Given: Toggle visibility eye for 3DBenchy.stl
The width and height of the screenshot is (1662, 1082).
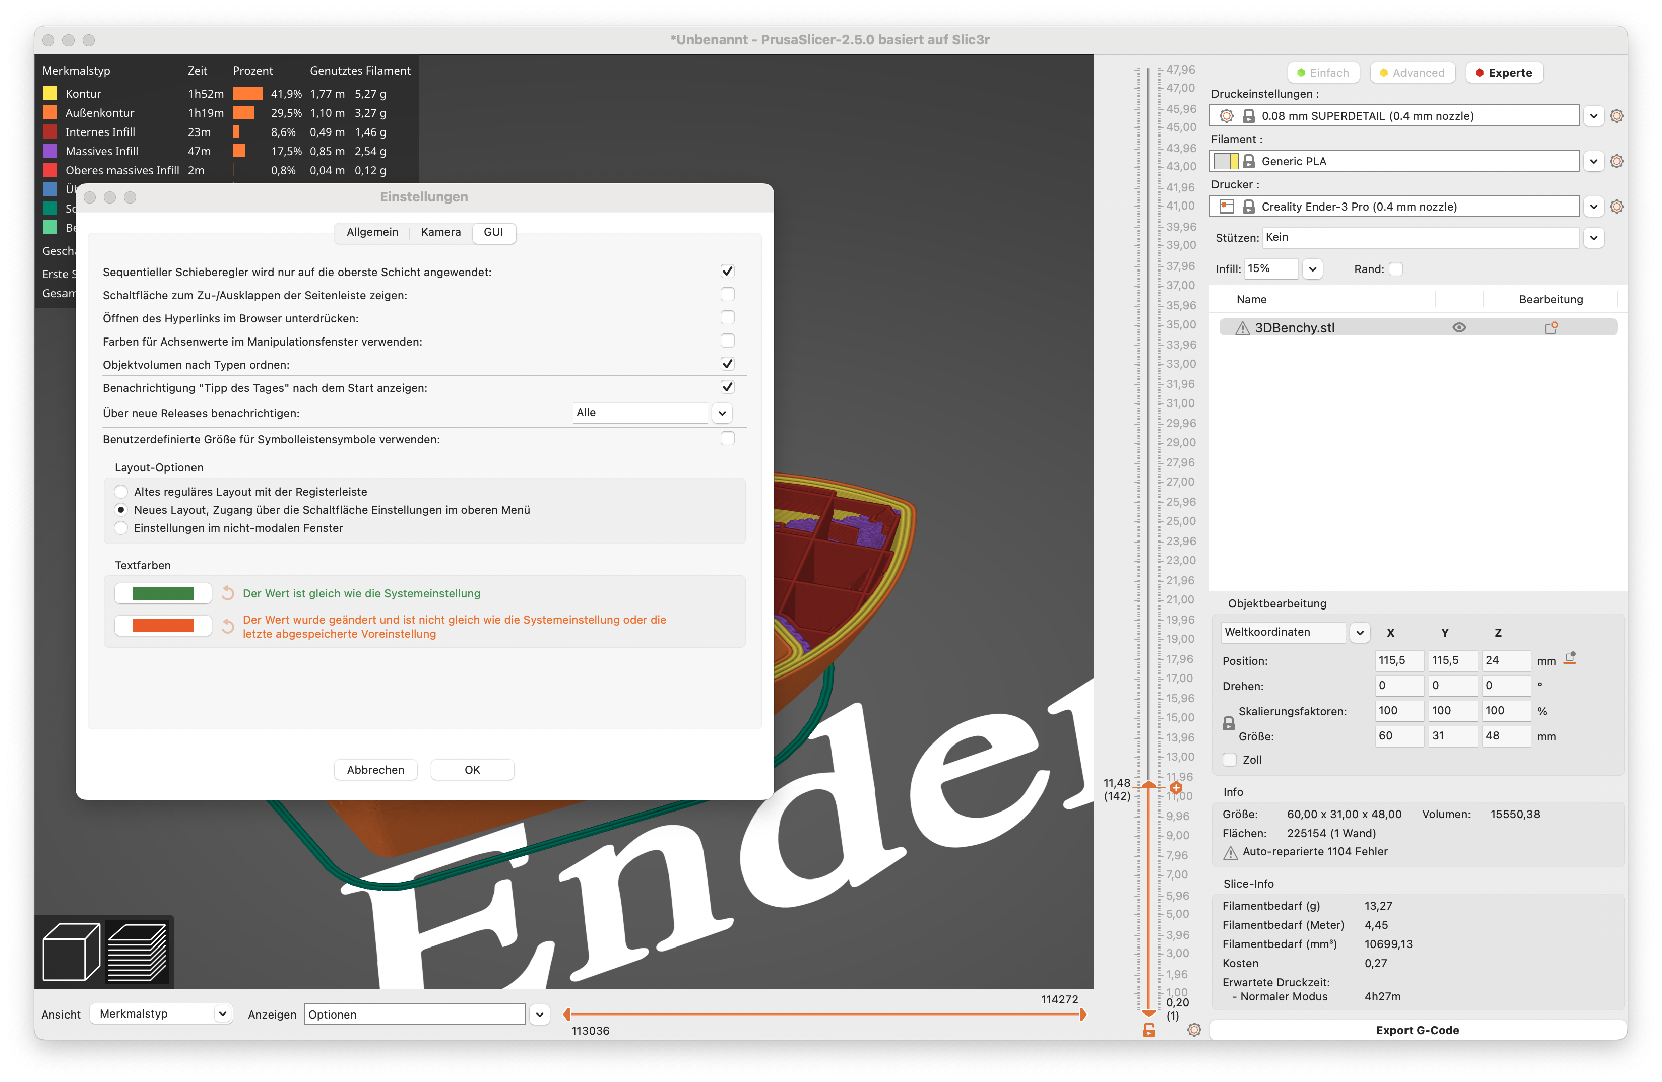Looking at the screenshot, I should click(1459, 327).
